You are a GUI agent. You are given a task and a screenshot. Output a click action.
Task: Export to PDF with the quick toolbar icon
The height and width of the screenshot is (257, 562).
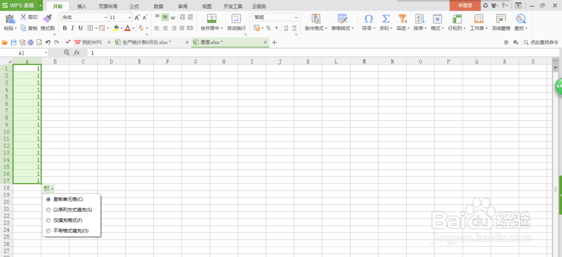pyautogui.click(x=22, y=42)
